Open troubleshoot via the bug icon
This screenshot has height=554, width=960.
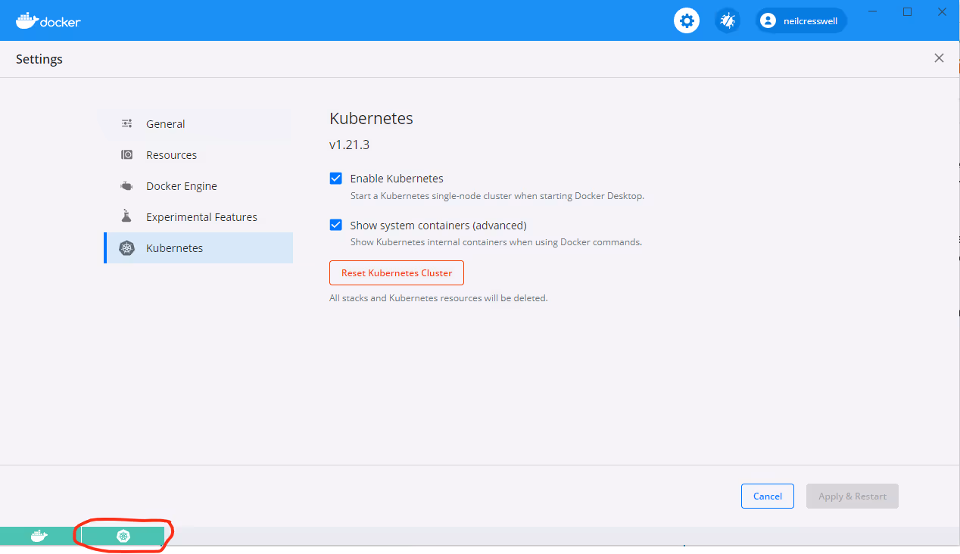click(728, 20)
